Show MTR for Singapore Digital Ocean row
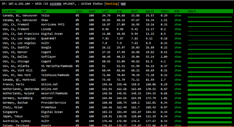This screenshot has height=127, width=234. (178, 112)
